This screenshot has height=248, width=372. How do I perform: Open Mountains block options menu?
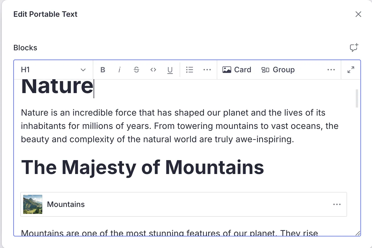(x=337, y=204)
